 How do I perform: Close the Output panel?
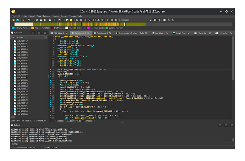click(x=232, y=125)
